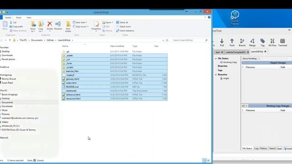Switch to the start repository tab

218,52
